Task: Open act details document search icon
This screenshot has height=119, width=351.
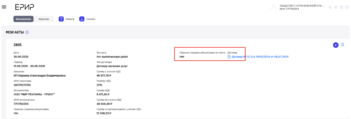Action: coord(343,45)
